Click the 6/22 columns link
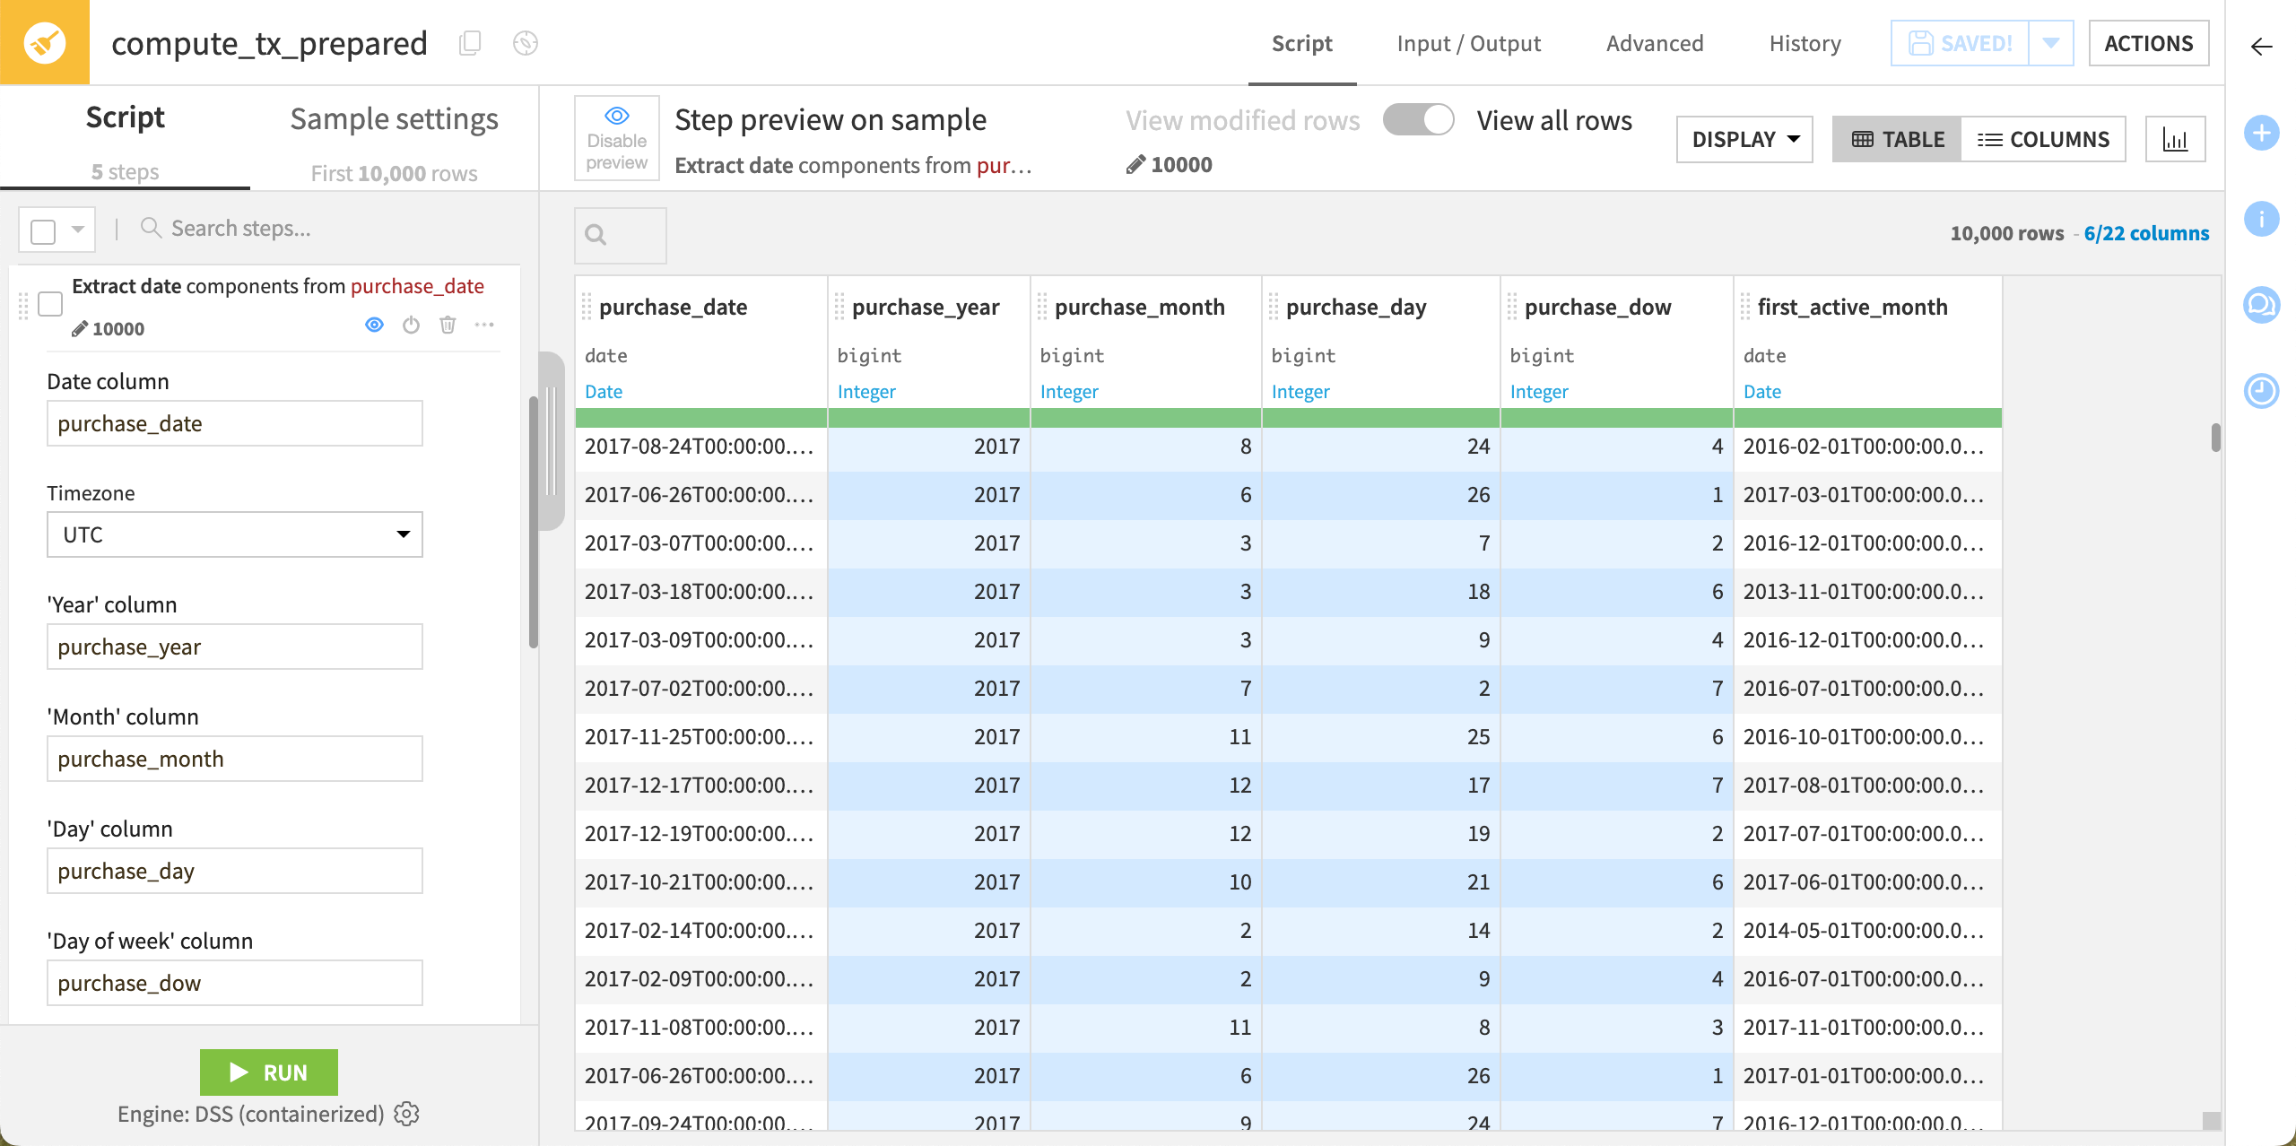This screenshot has height=1146, width=2296. pyautogui.click(x=2147, y=232)
